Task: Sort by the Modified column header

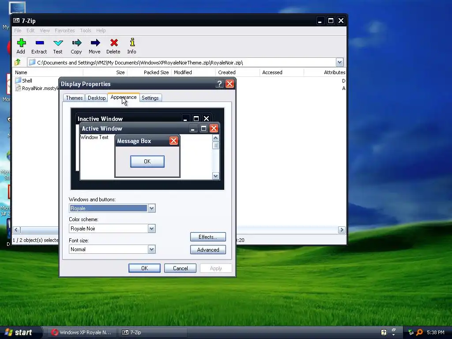Action: click(x=193, y=72)
